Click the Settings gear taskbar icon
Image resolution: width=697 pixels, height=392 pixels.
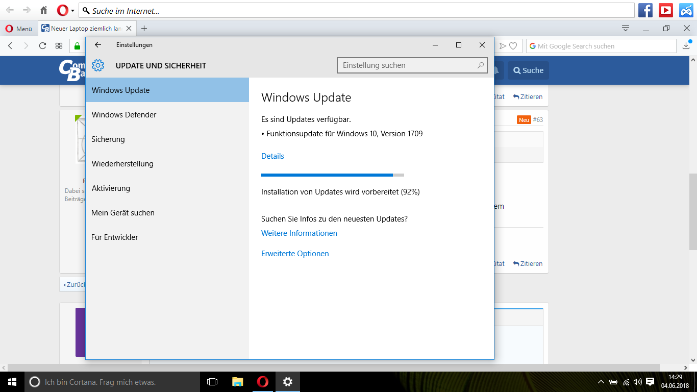pyautogui.click(x=288, y=382)
